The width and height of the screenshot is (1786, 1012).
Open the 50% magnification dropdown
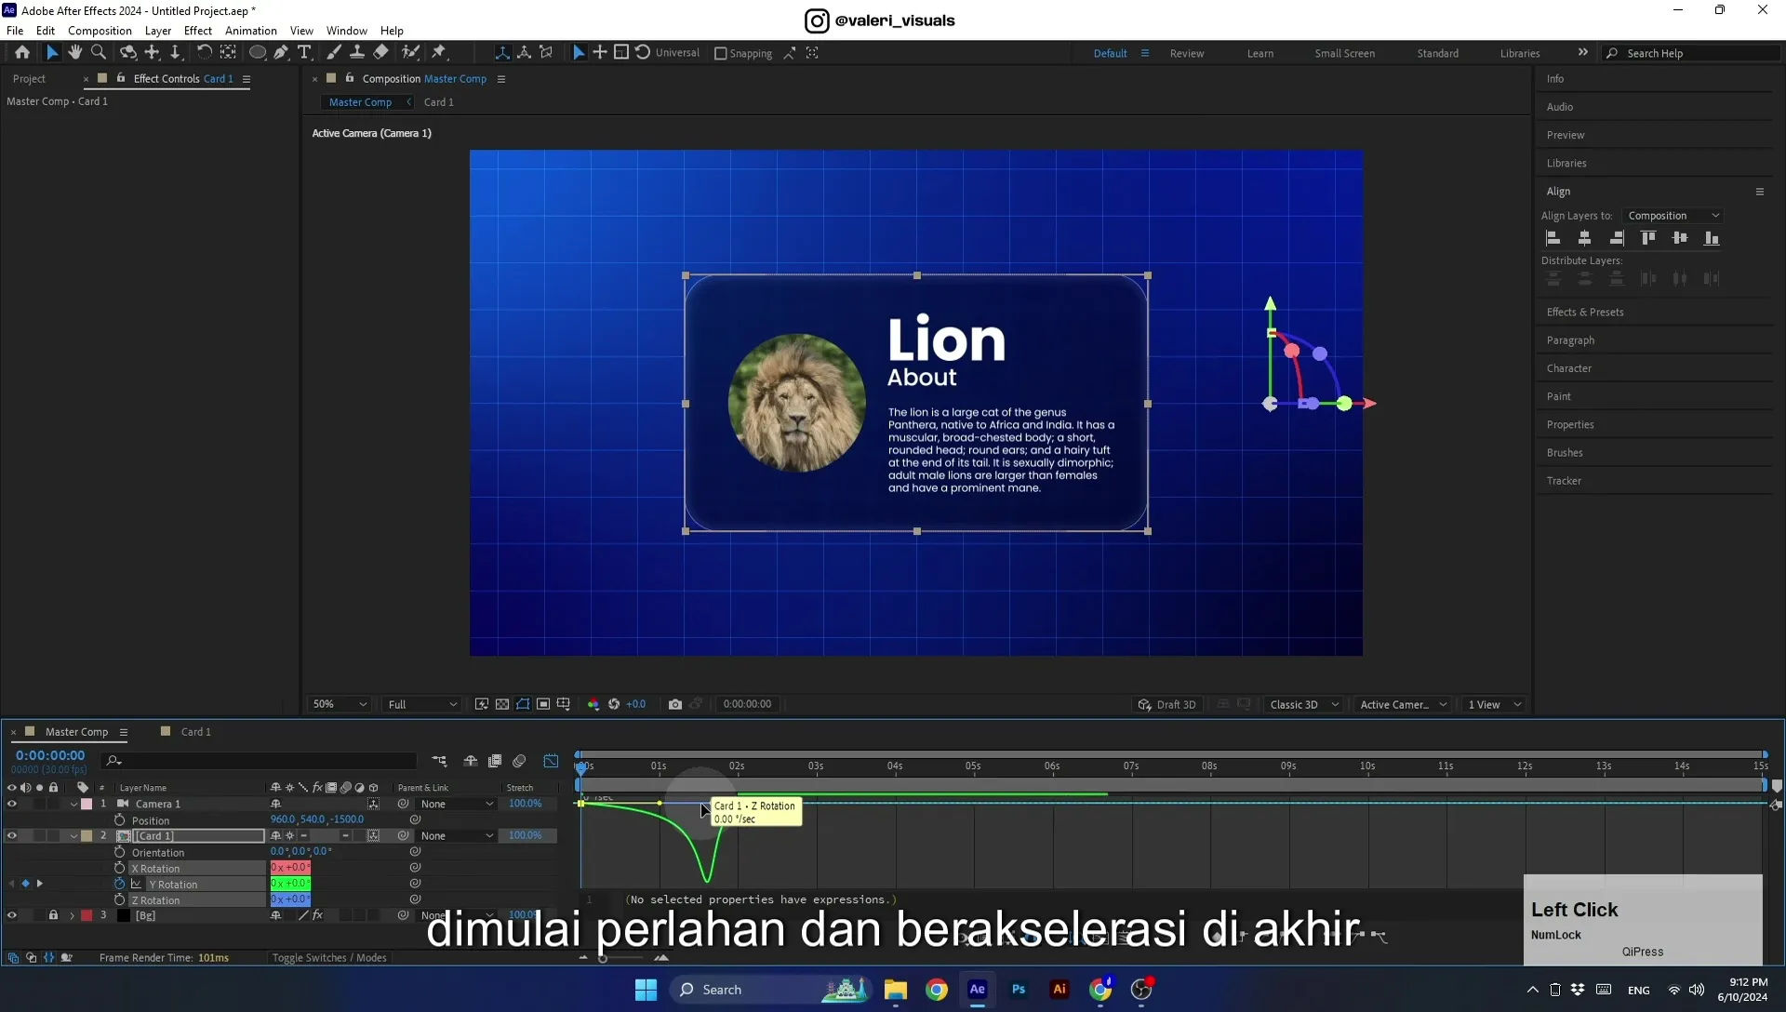[340, 704]
